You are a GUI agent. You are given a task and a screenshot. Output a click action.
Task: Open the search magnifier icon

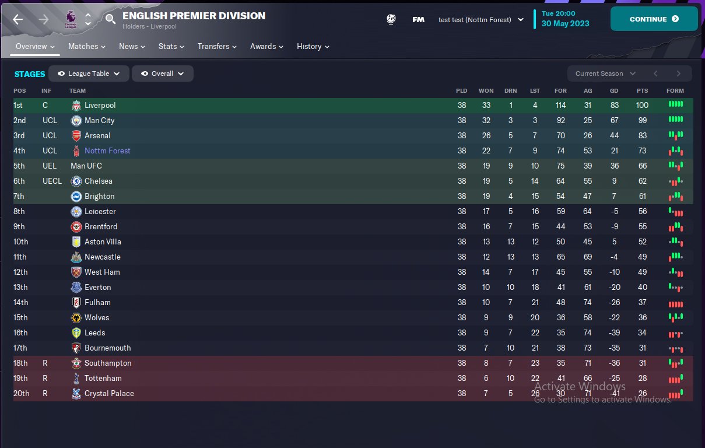coord(110,19)
